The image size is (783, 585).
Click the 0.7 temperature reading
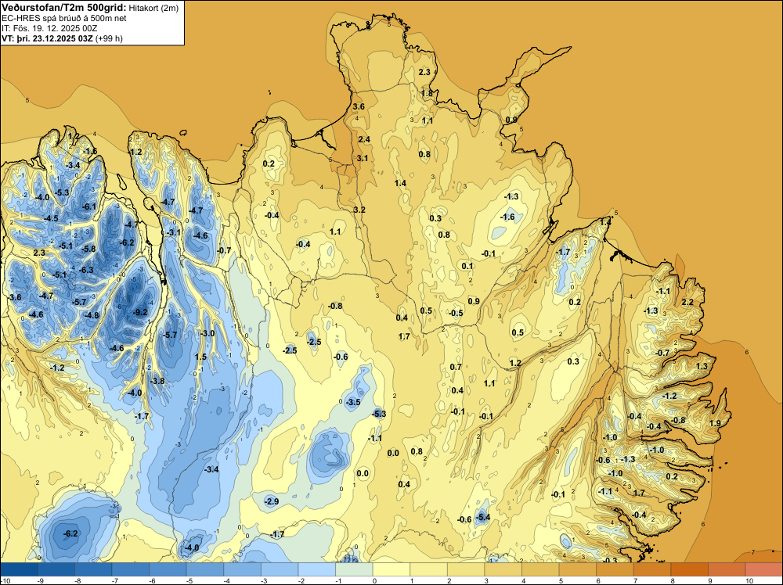pyautogui.click(x=456, y=367)
